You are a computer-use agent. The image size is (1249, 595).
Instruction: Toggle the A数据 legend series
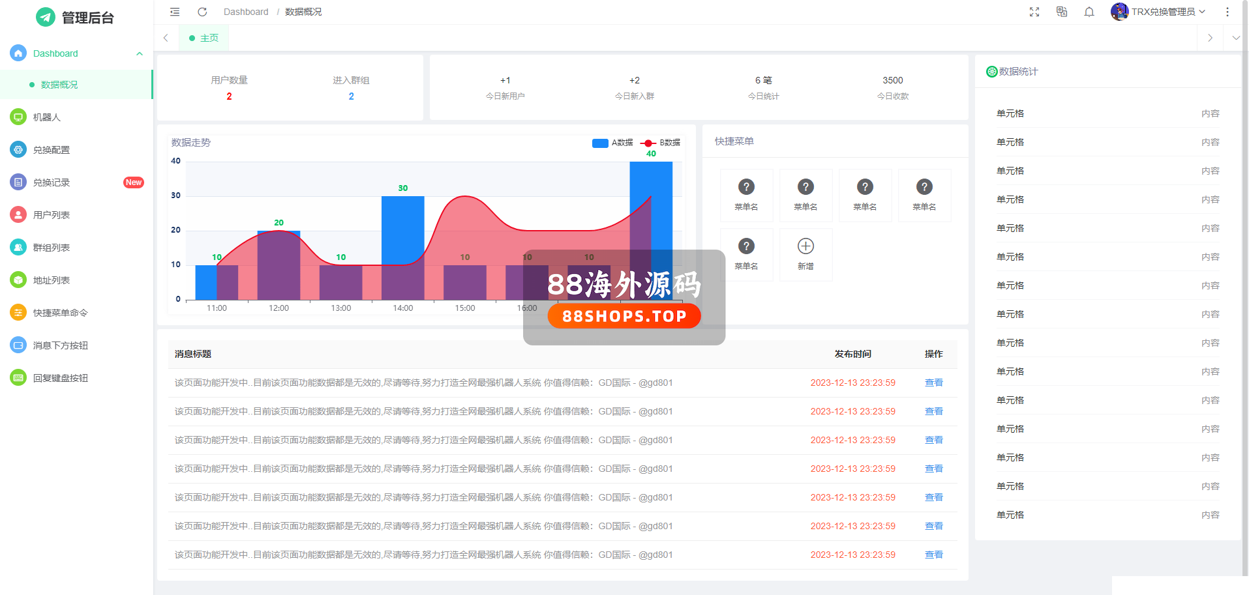coord(612,143)
